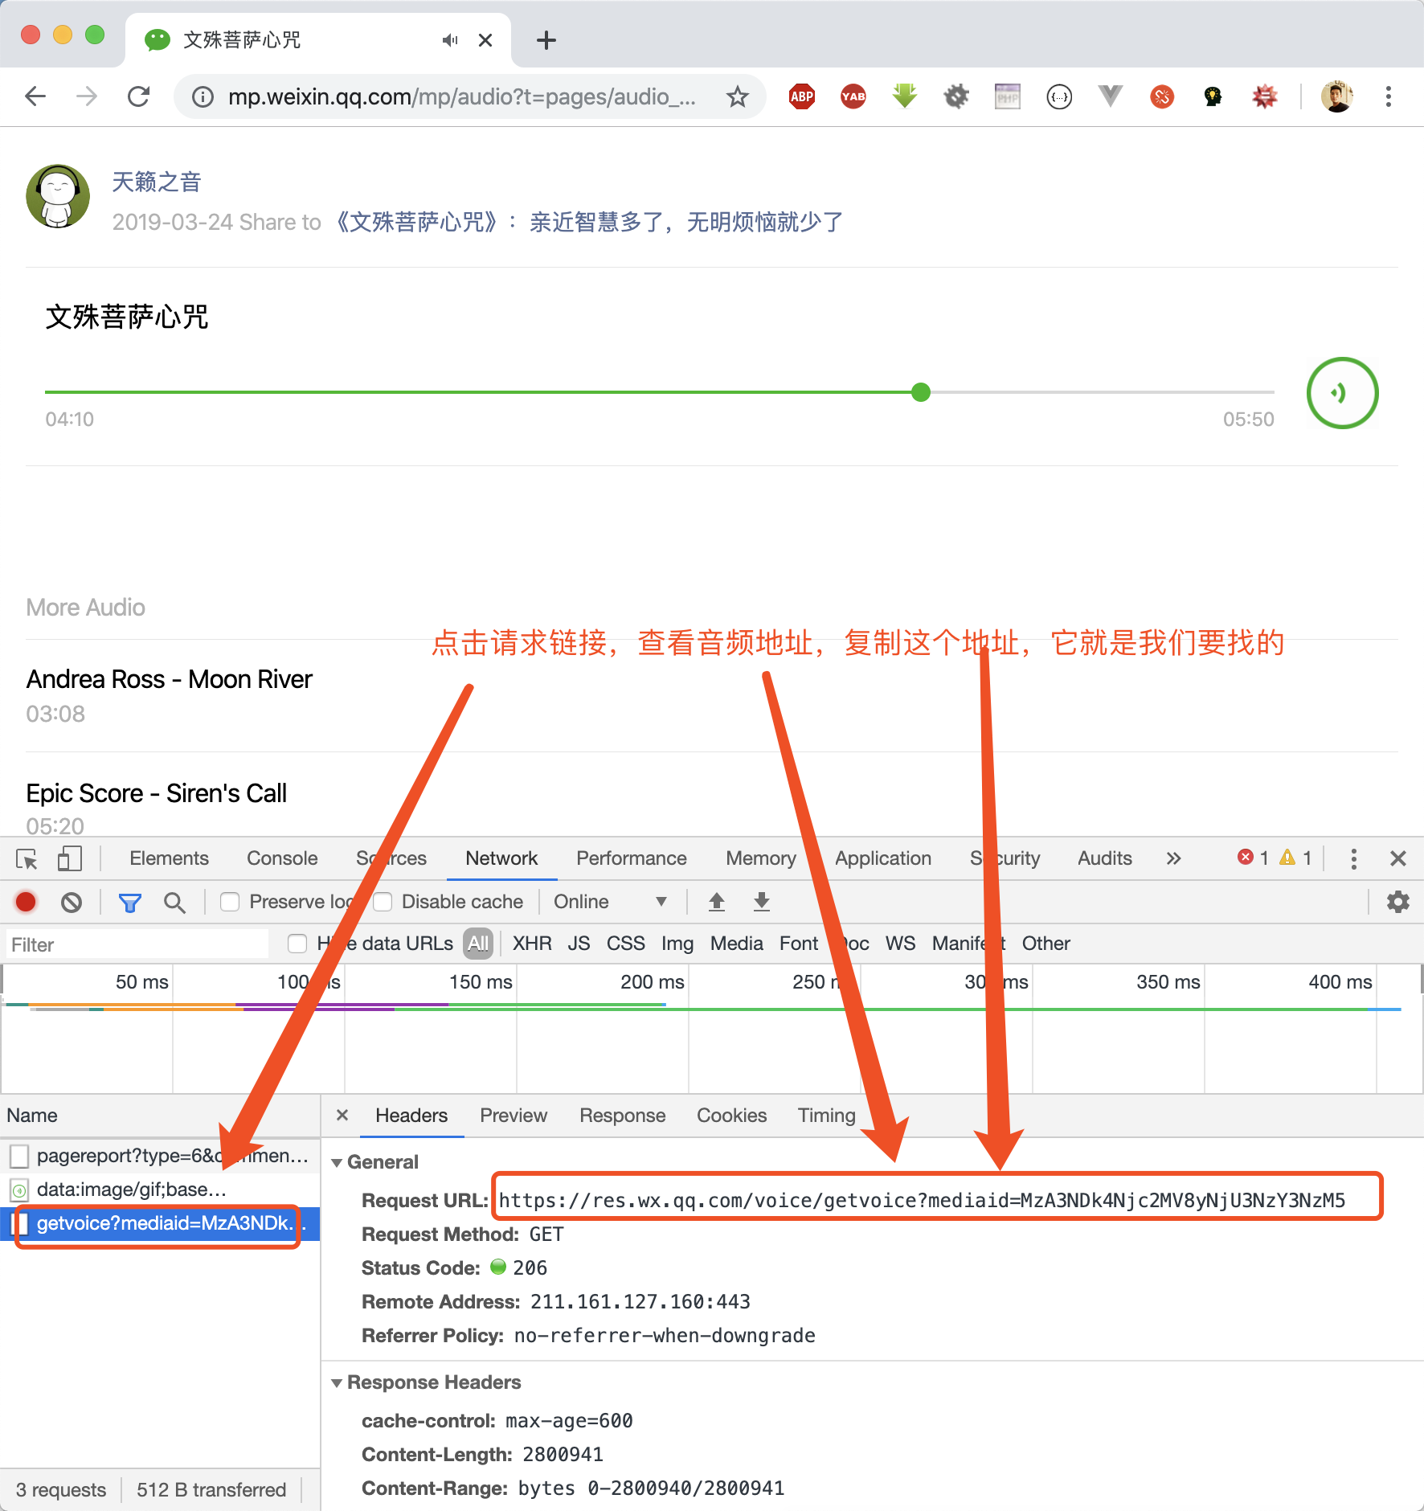Toggle the device toolbar icon

point(70,858)
